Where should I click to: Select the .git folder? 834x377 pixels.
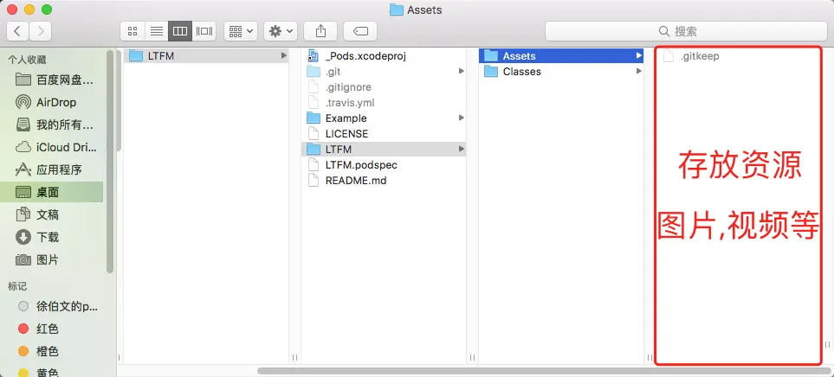pos(384,71)
